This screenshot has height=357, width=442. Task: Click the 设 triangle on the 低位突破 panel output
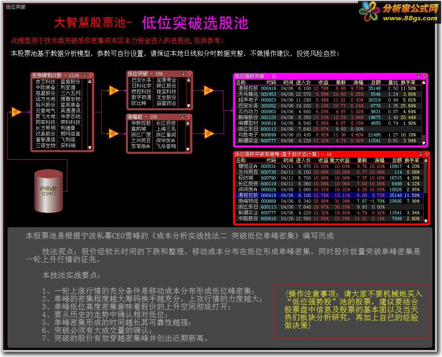208,90
